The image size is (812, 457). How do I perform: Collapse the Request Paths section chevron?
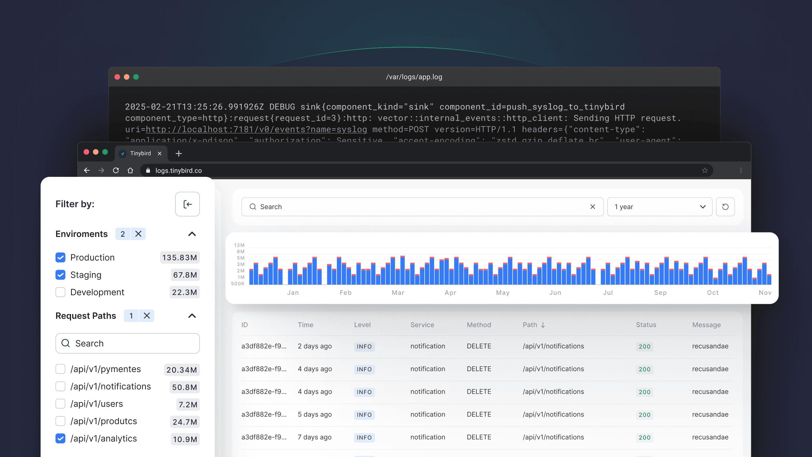tap(192, 316)
